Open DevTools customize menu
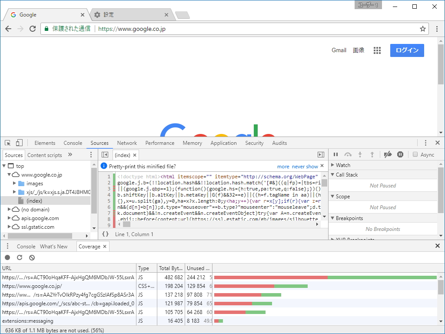 pos(425,143)
